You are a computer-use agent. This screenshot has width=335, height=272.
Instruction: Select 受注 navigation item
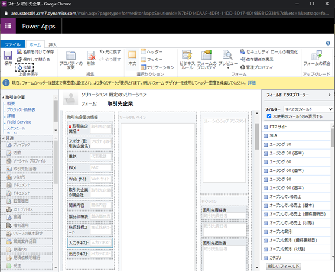pos(27,266)
